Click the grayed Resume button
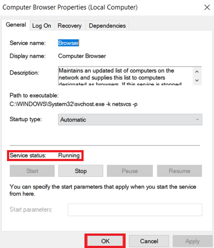The height and width of the screenshot is (248, 214). (179, 171)
